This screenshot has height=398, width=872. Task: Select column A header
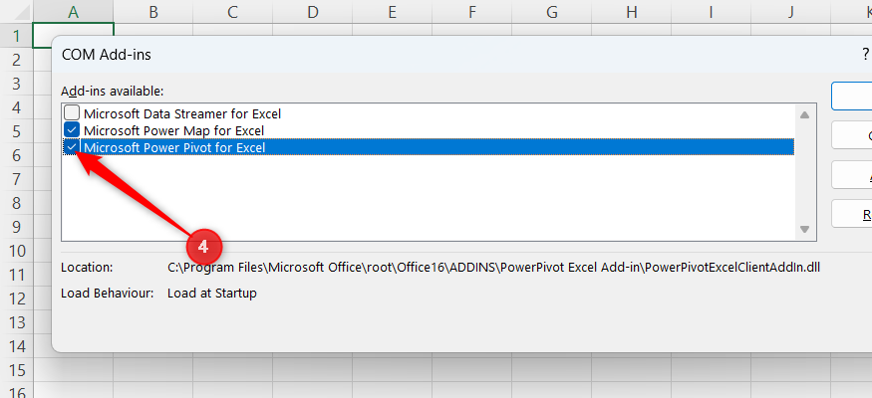(74, 12)
